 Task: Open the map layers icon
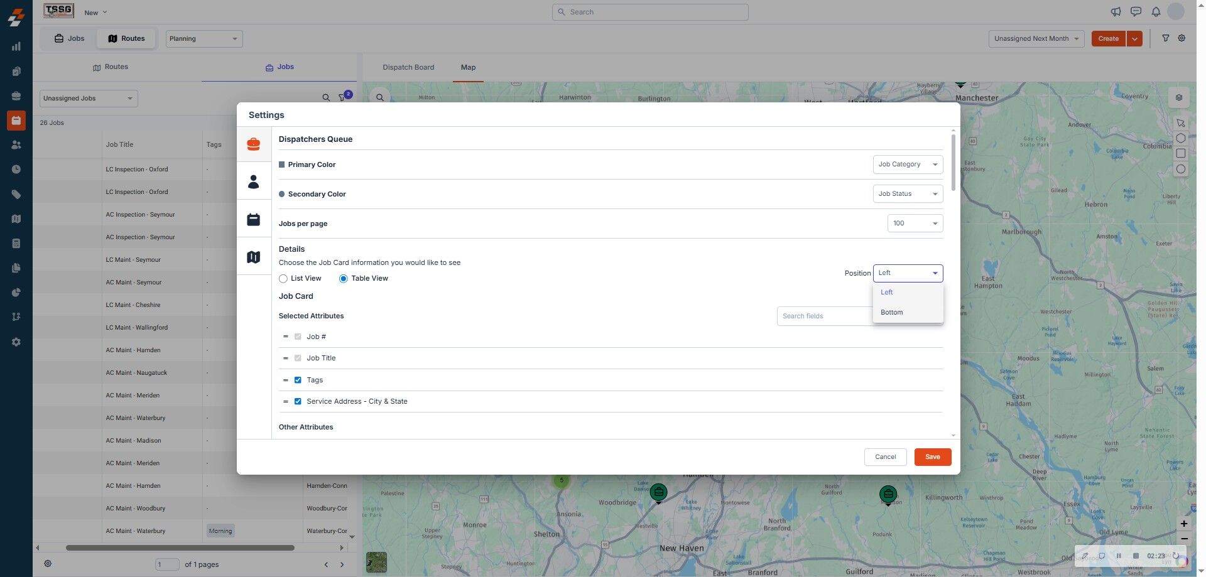pyautogui.click(x=1178, y=97)
